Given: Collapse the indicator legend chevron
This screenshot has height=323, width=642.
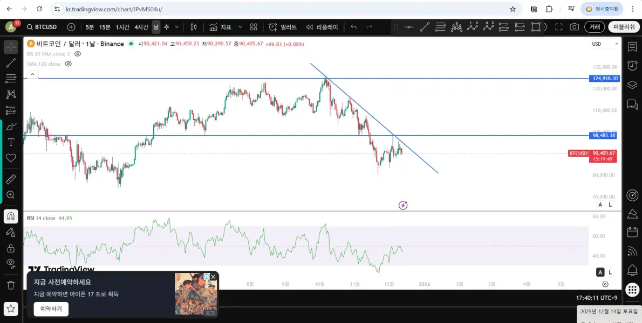Looking at the screenshot, I should tap(32, 74).
